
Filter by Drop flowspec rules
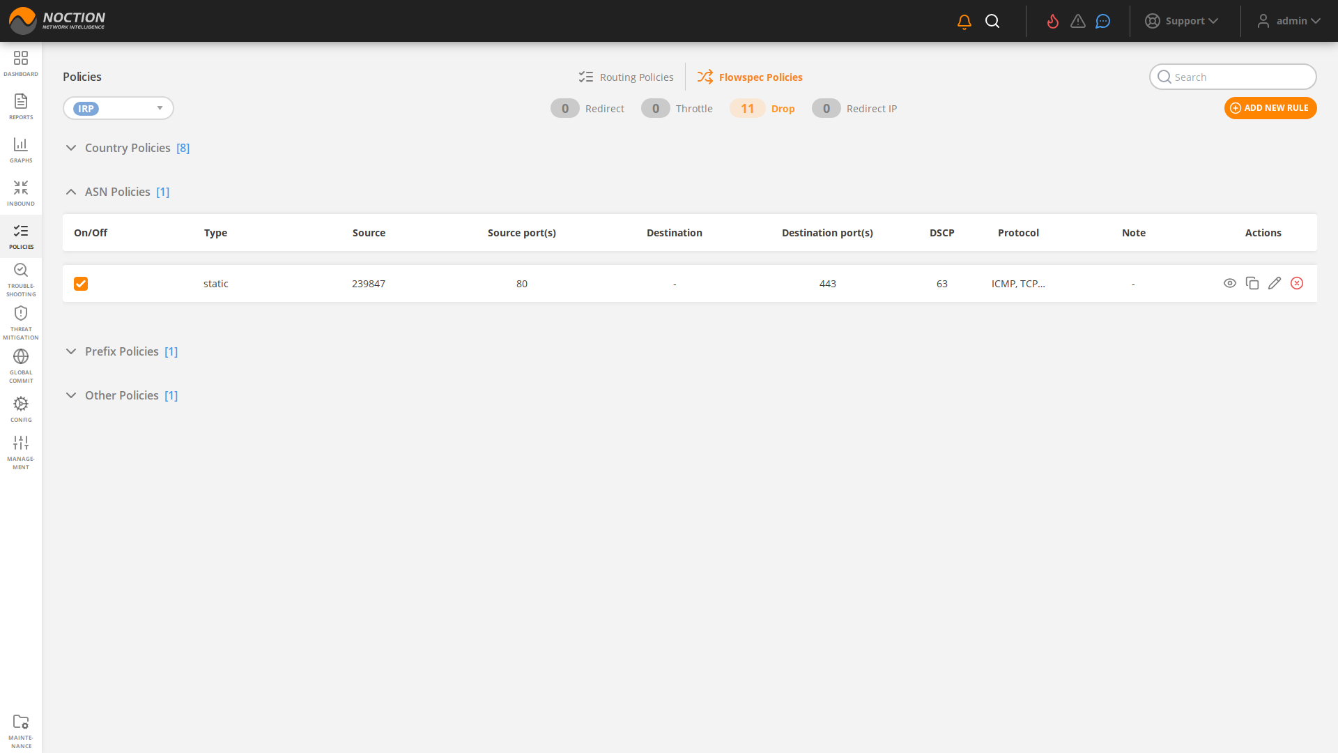coord(763,109)
